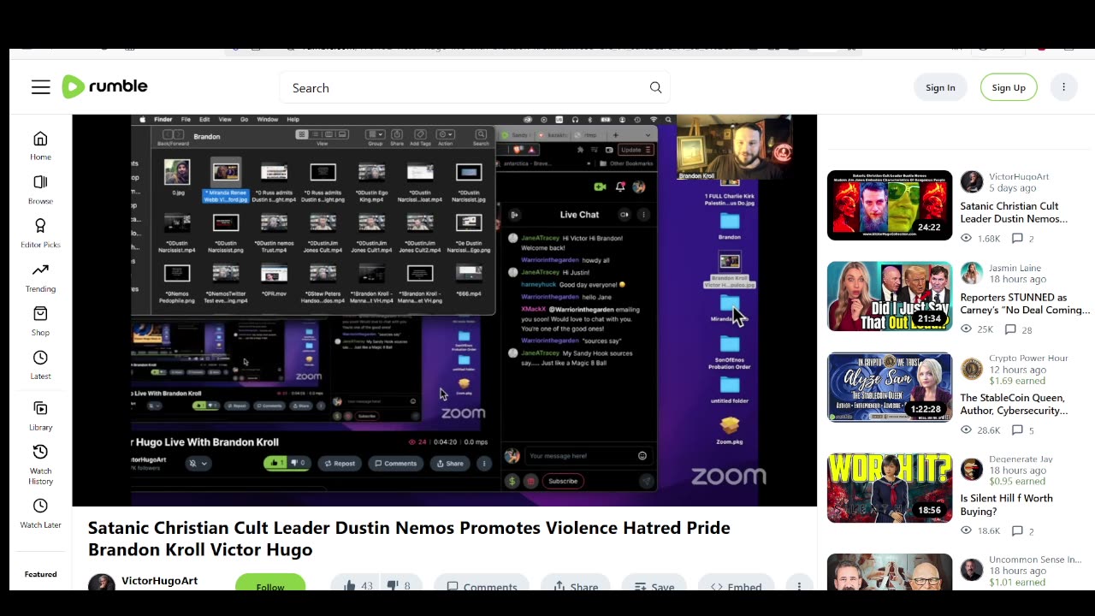Open The StableCoin Queen video title
Screen dimensions: 1095x616
point(1014,404)
